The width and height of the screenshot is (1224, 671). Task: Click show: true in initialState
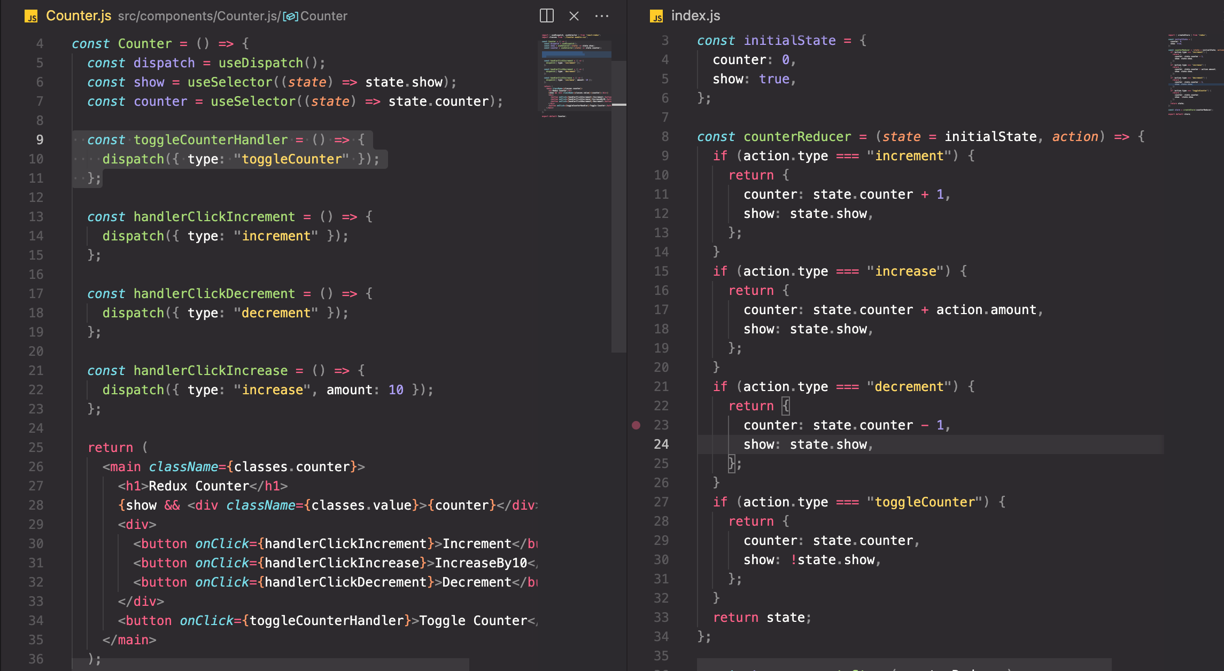751,79
